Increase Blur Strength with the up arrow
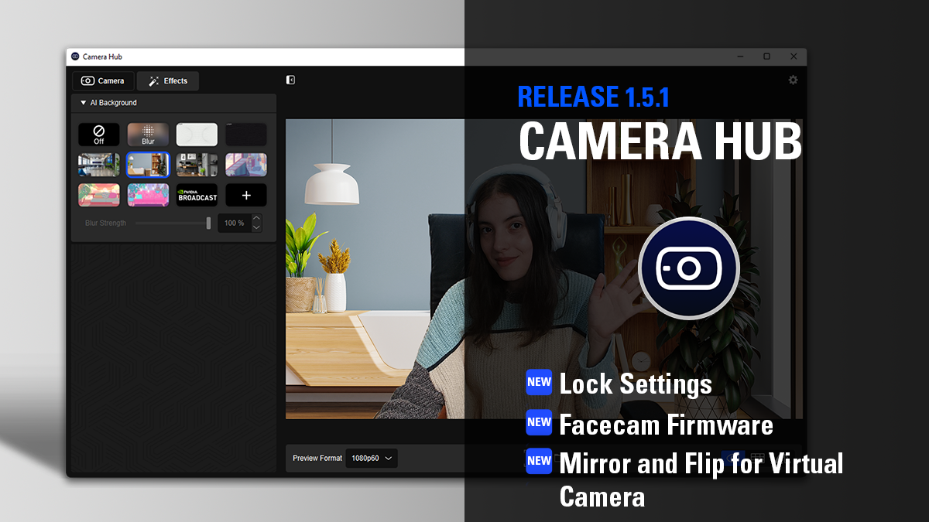The image size is (929, 522). point(257,219)
